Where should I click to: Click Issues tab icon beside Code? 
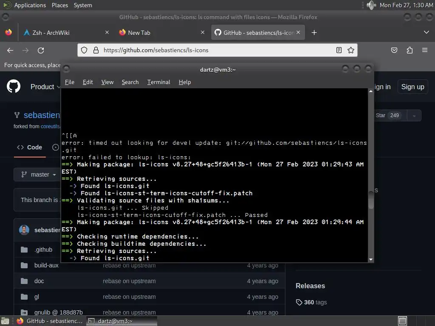tap(56, 147)
